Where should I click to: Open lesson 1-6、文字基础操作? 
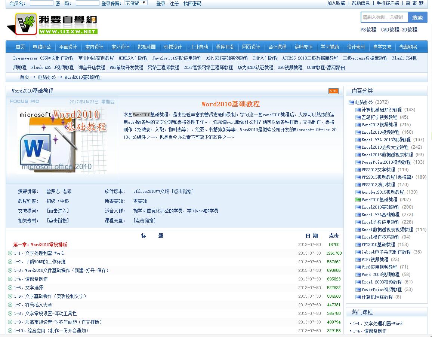coord(50,296)
